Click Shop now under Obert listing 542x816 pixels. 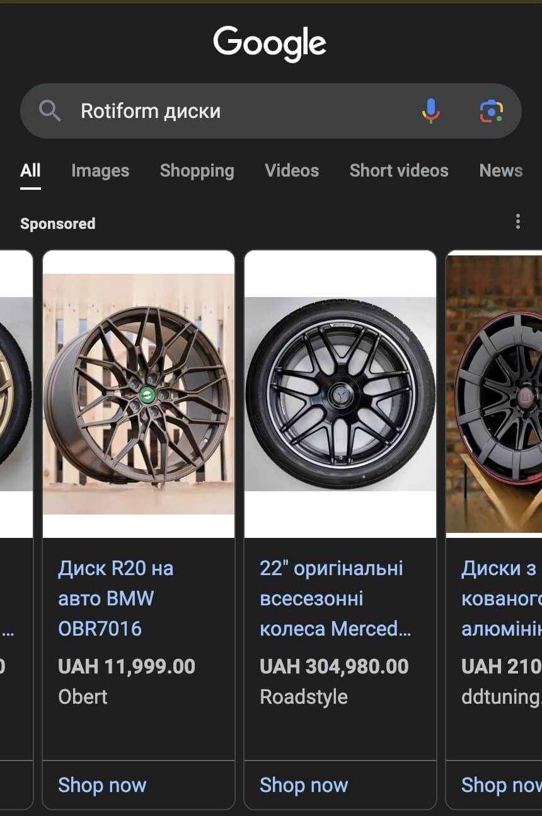click(x=102, y=784)
